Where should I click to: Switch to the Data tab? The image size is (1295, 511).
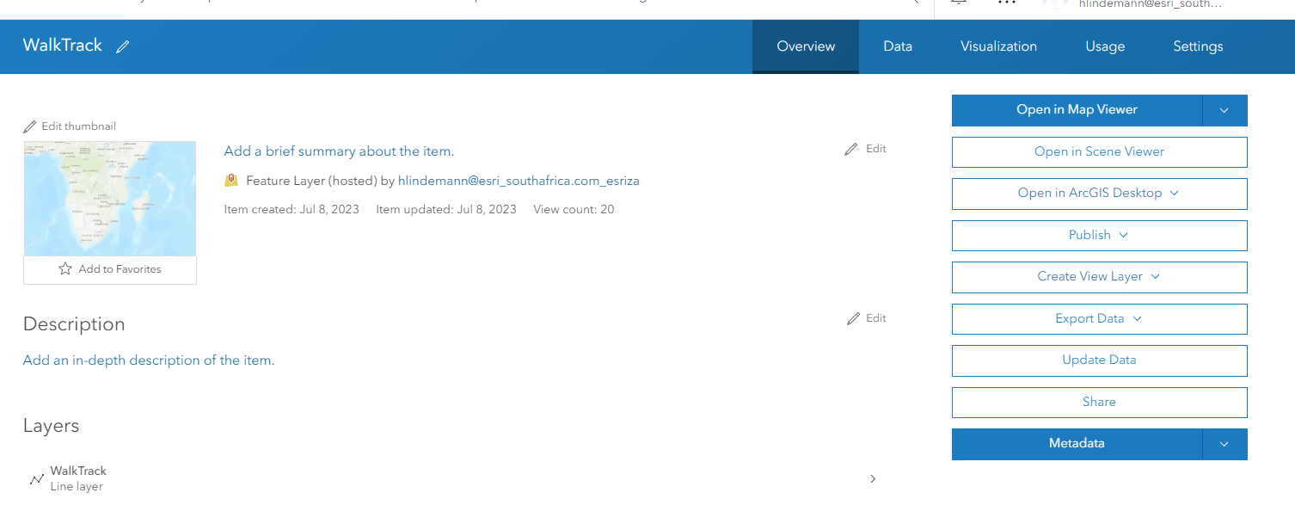897,46
